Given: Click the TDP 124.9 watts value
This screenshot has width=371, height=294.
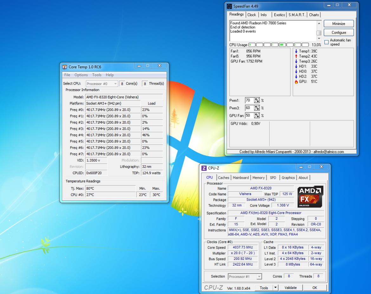Looking at the screenshot, I should (x=152, y=173).
